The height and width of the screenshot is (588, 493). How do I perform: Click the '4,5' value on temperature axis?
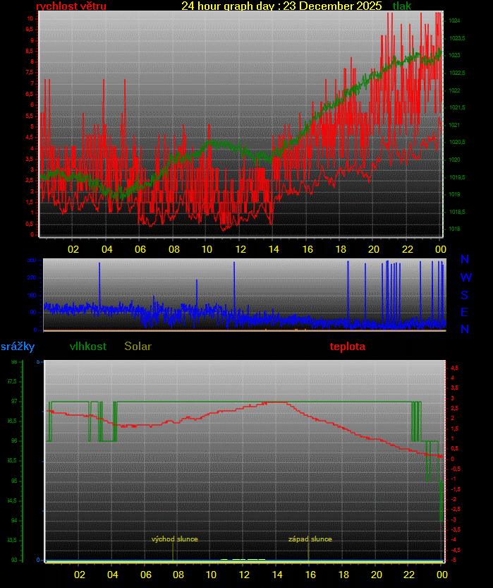[455, 368]
